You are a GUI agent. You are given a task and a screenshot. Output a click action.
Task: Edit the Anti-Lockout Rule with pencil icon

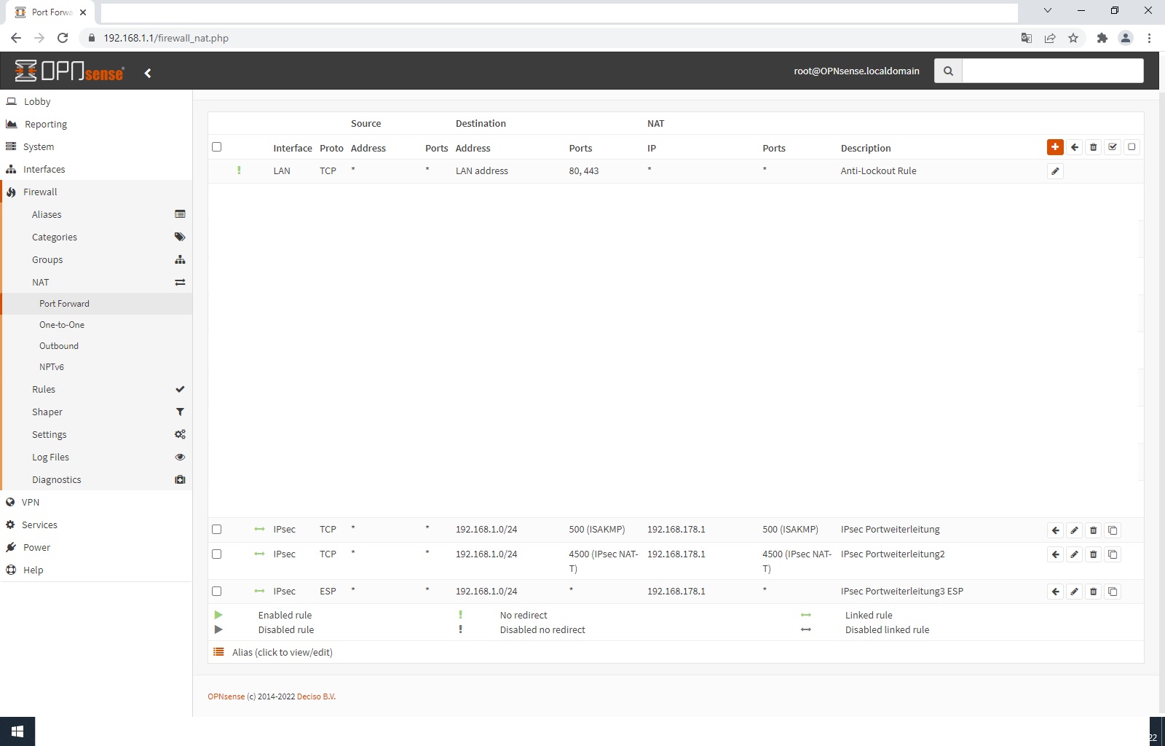click(x=1055, y=171)
